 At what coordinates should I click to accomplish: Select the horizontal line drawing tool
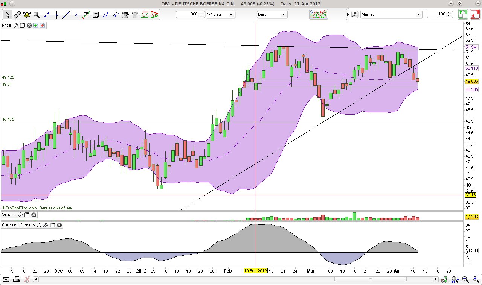pyautogui.click(x=75, y=14)
